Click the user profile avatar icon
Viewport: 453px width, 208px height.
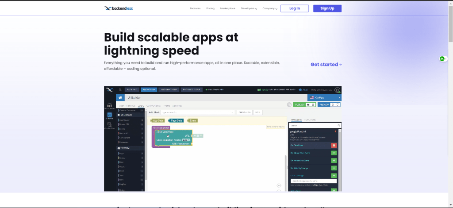click(337, 90)
